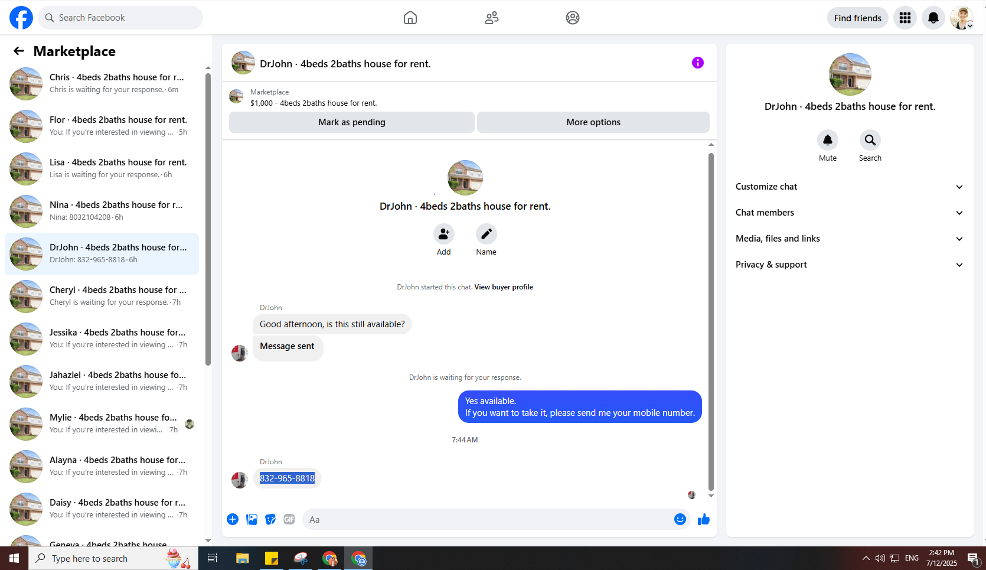Click the house thumbnail in right panel

(x=850, y=74)
